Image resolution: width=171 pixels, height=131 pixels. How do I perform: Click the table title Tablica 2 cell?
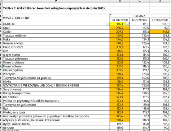click(x=56, y=9)
